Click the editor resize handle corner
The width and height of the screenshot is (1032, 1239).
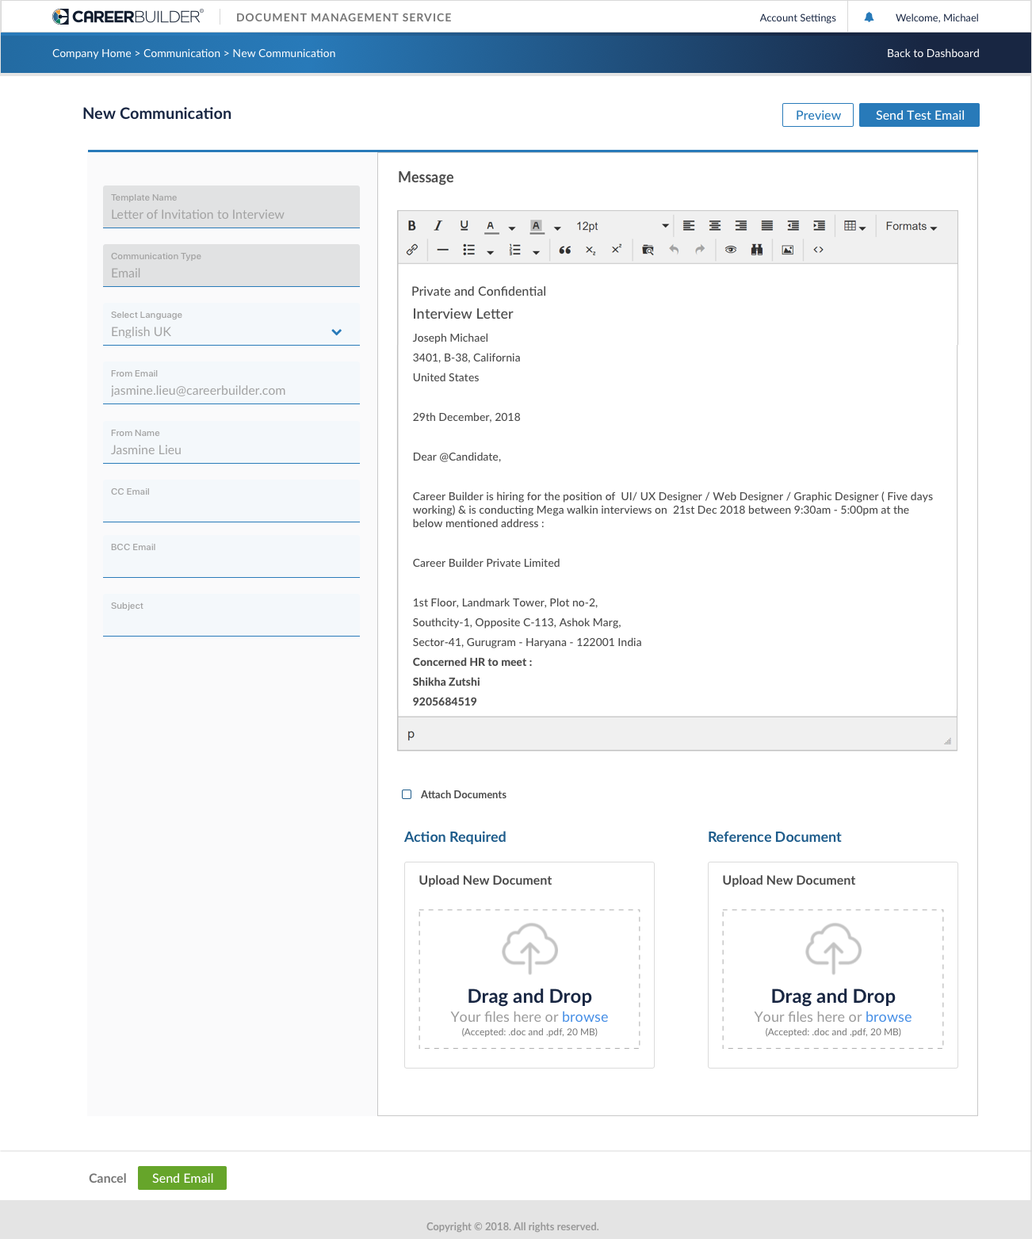[x=947, y=741]
